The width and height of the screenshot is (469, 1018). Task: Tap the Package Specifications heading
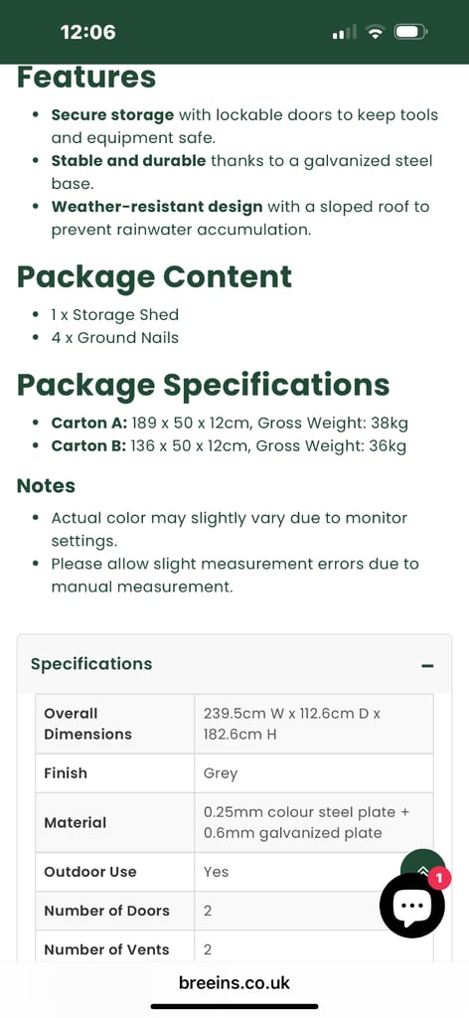pyautogui.click(x=203, y=385)
